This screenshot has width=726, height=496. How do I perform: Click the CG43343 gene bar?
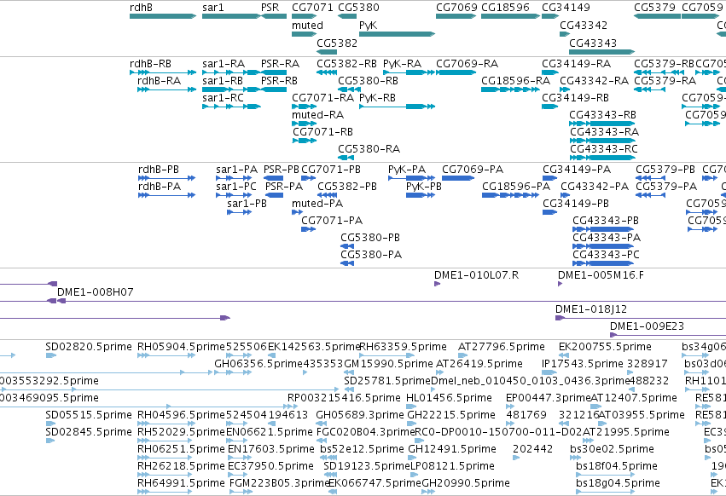[602, 52]
